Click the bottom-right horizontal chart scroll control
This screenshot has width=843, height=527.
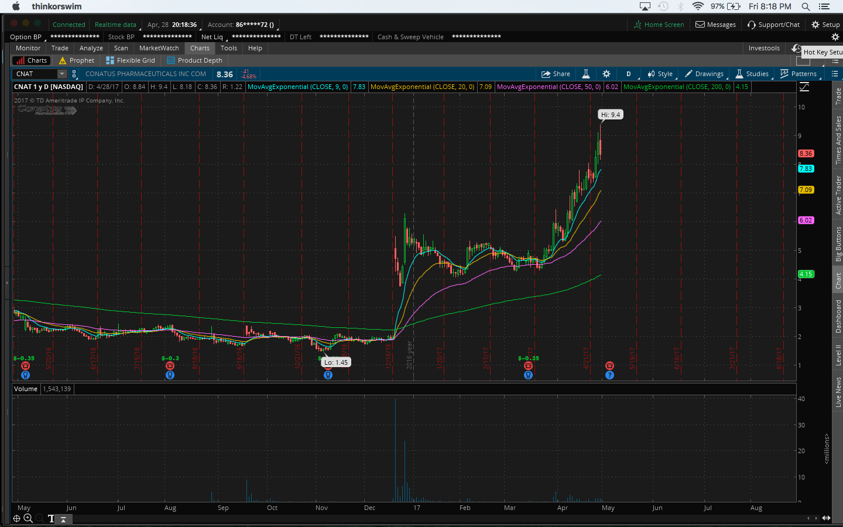[826, 518]
